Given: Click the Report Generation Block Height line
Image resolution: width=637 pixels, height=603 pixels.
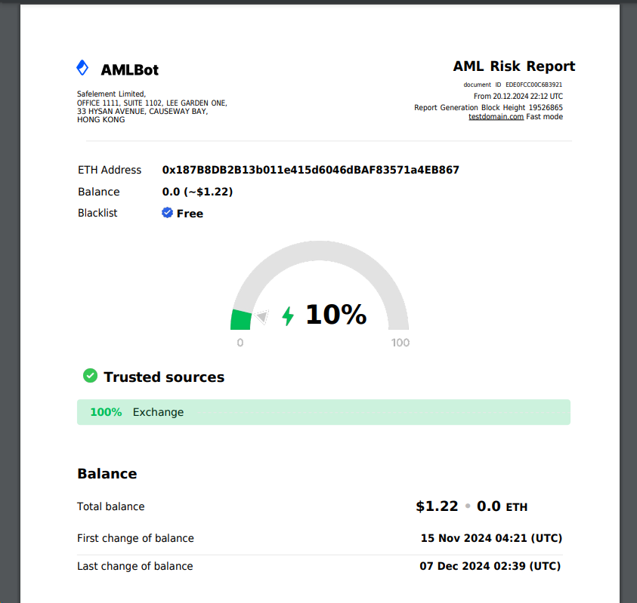Looking at the screenshot, I should 488,107.
